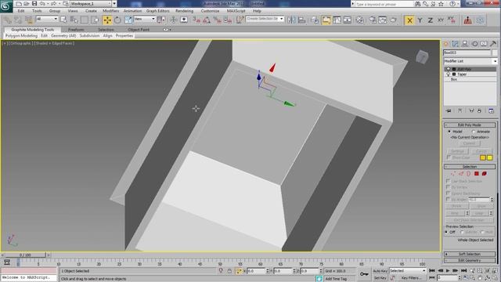Image resolution: width=501 pixels, height=282 pixels.
Task: Click the Mirror tool icon
Action: tap(291, 20)
